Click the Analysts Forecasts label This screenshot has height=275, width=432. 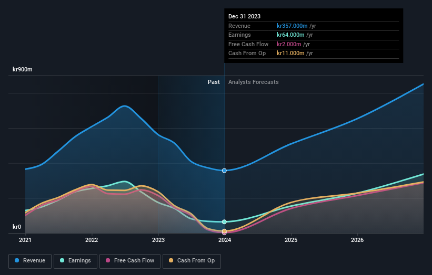pyautogui.click(x=254, y=82)
